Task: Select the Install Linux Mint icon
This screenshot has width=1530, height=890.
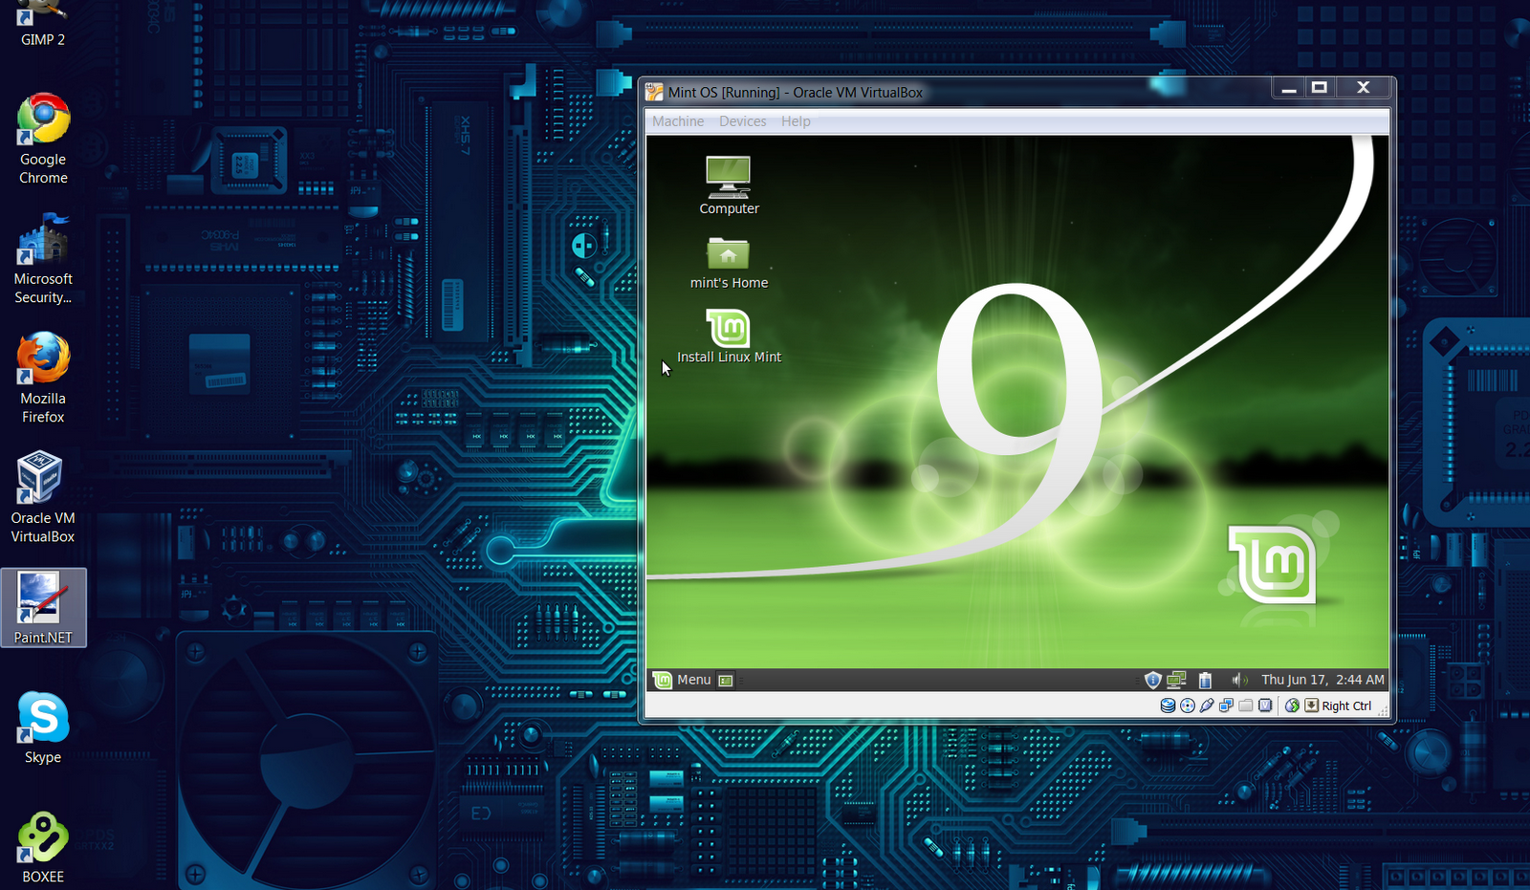Action: (729, 336)
